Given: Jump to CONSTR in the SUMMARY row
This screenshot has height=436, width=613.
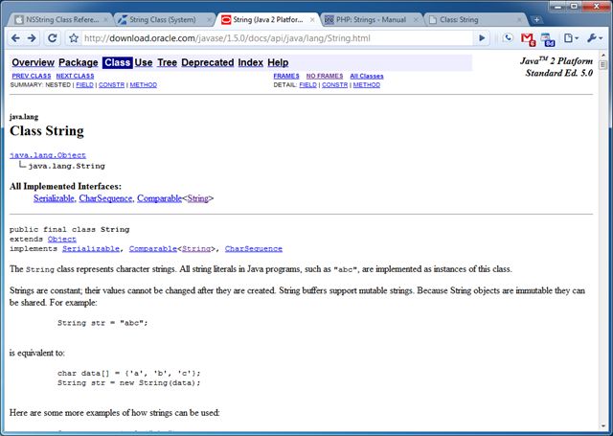Looking at the screenshot, I should pos(111,85).
